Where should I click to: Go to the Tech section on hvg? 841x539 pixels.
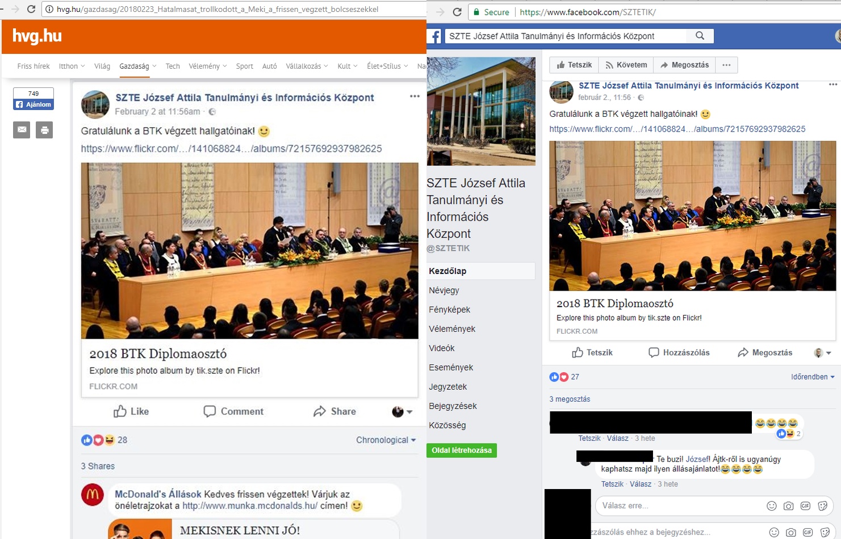click(173, 66)
